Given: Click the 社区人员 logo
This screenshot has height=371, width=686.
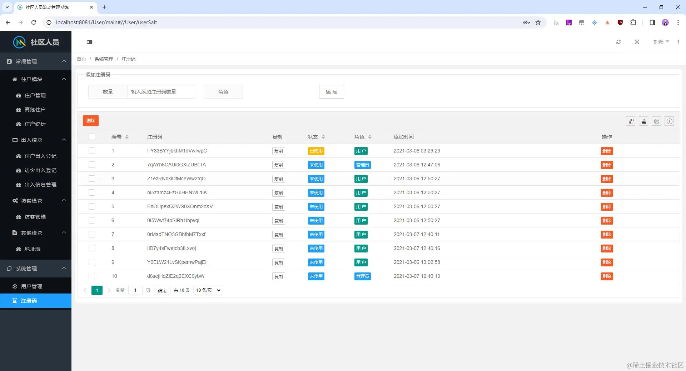Looking at the screenshot, I should [36, 42].
